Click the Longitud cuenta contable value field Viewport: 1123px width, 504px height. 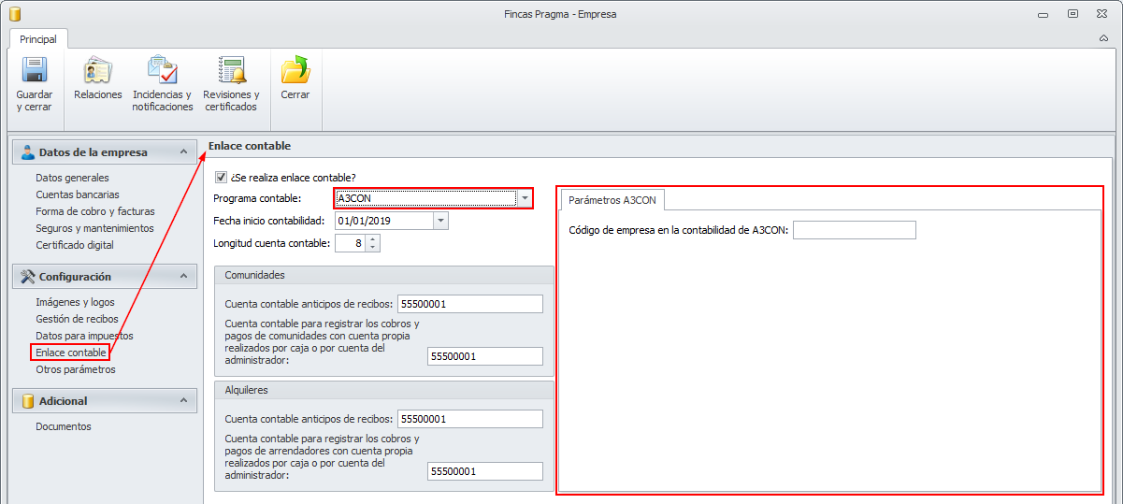(350, 243)
